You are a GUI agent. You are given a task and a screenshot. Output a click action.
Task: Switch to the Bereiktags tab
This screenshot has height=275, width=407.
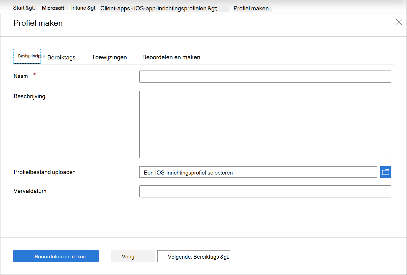pos(61,57)
